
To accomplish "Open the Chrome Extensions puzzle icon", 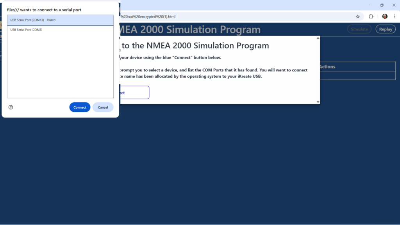I will (371, 16).
